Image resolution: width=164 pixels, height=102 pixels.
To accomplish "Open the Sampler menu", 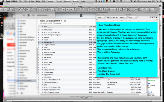I will pyautogui.click(x=50, y=1).
